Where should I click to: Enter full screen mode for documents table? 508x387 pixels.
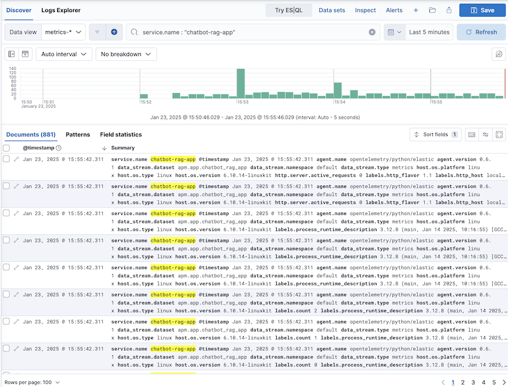(x=499, y=134)
